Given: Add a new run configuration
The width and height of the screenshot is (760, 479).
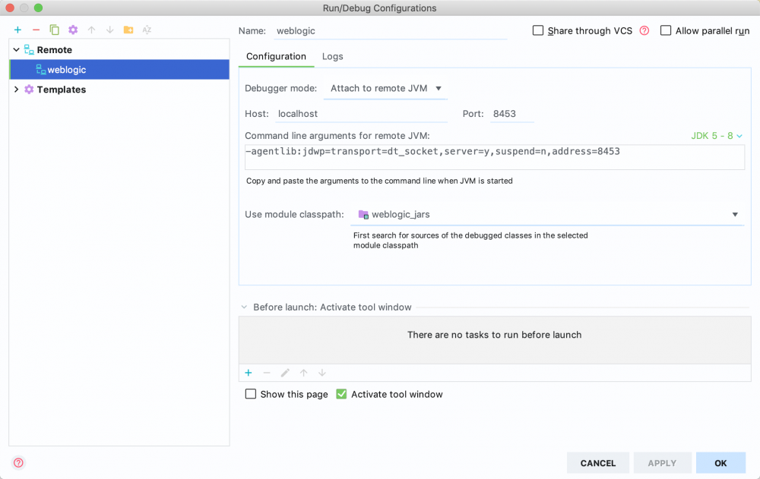Looking at the screenshot, I should pyautogui.click(x=17, y=30).
